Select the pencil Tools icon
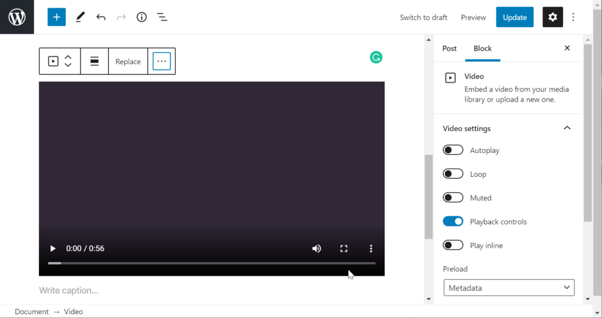602x318 pixels. [80, 17]
